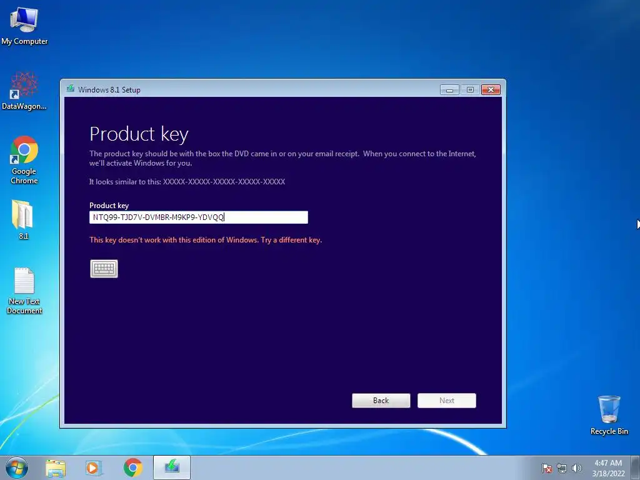The width and height of the screenshot is (640, 480).
Task: Minimize the Windows 8.1 Setup window
Action: coord(449,90)
